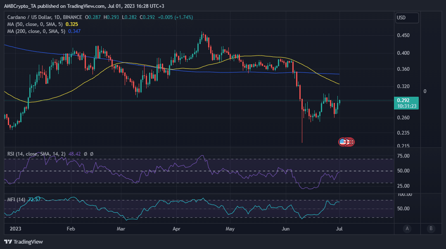Image resolution: width=446 pixels, height=249 pixels.
Task: Click the MA 50 value 0.325
Action: (72, 24)
